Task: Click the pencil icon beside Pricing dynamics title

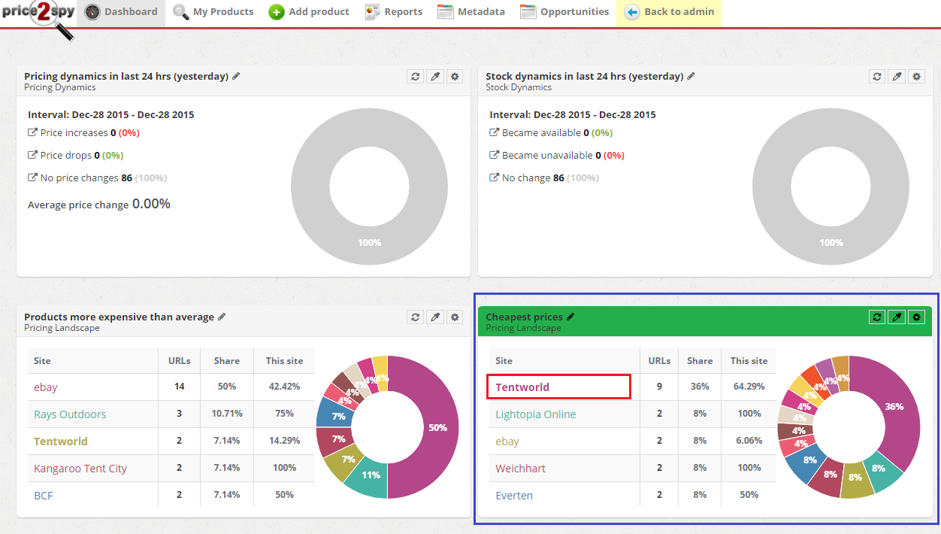Action: click(x=236, y=76)
